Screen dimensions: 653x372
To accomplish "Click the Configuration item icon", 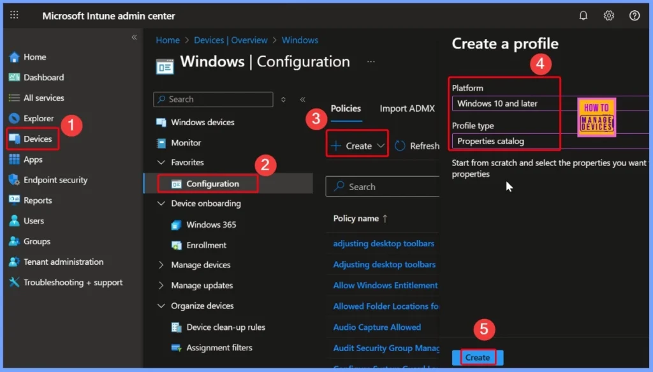I will coord(176,184).
